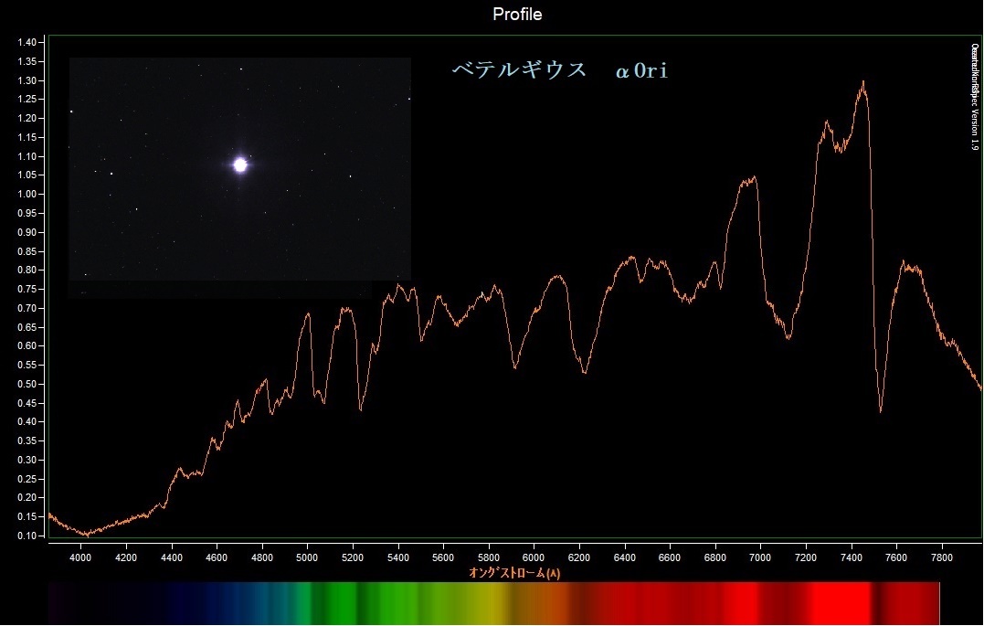
Task: Click the 6200 x-axis value
Action: coord(579,557)
